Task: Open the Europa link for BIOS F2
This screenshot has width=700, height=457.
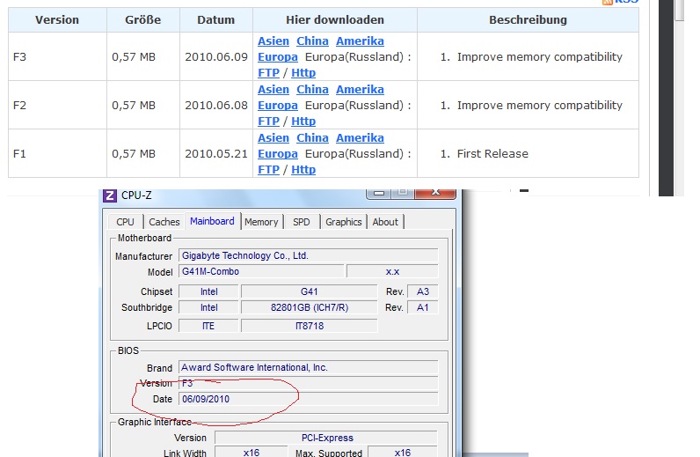Action: (x=278, y=105)
